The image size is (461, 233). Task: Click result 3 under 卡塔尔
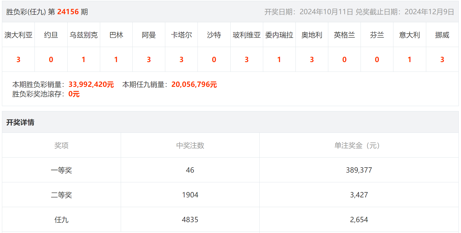coord(181,60)
